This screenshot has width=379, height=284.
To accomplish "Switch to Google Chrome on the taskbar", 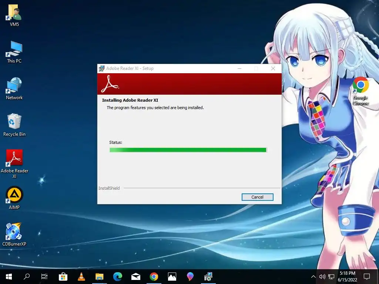I will [154, 277].
